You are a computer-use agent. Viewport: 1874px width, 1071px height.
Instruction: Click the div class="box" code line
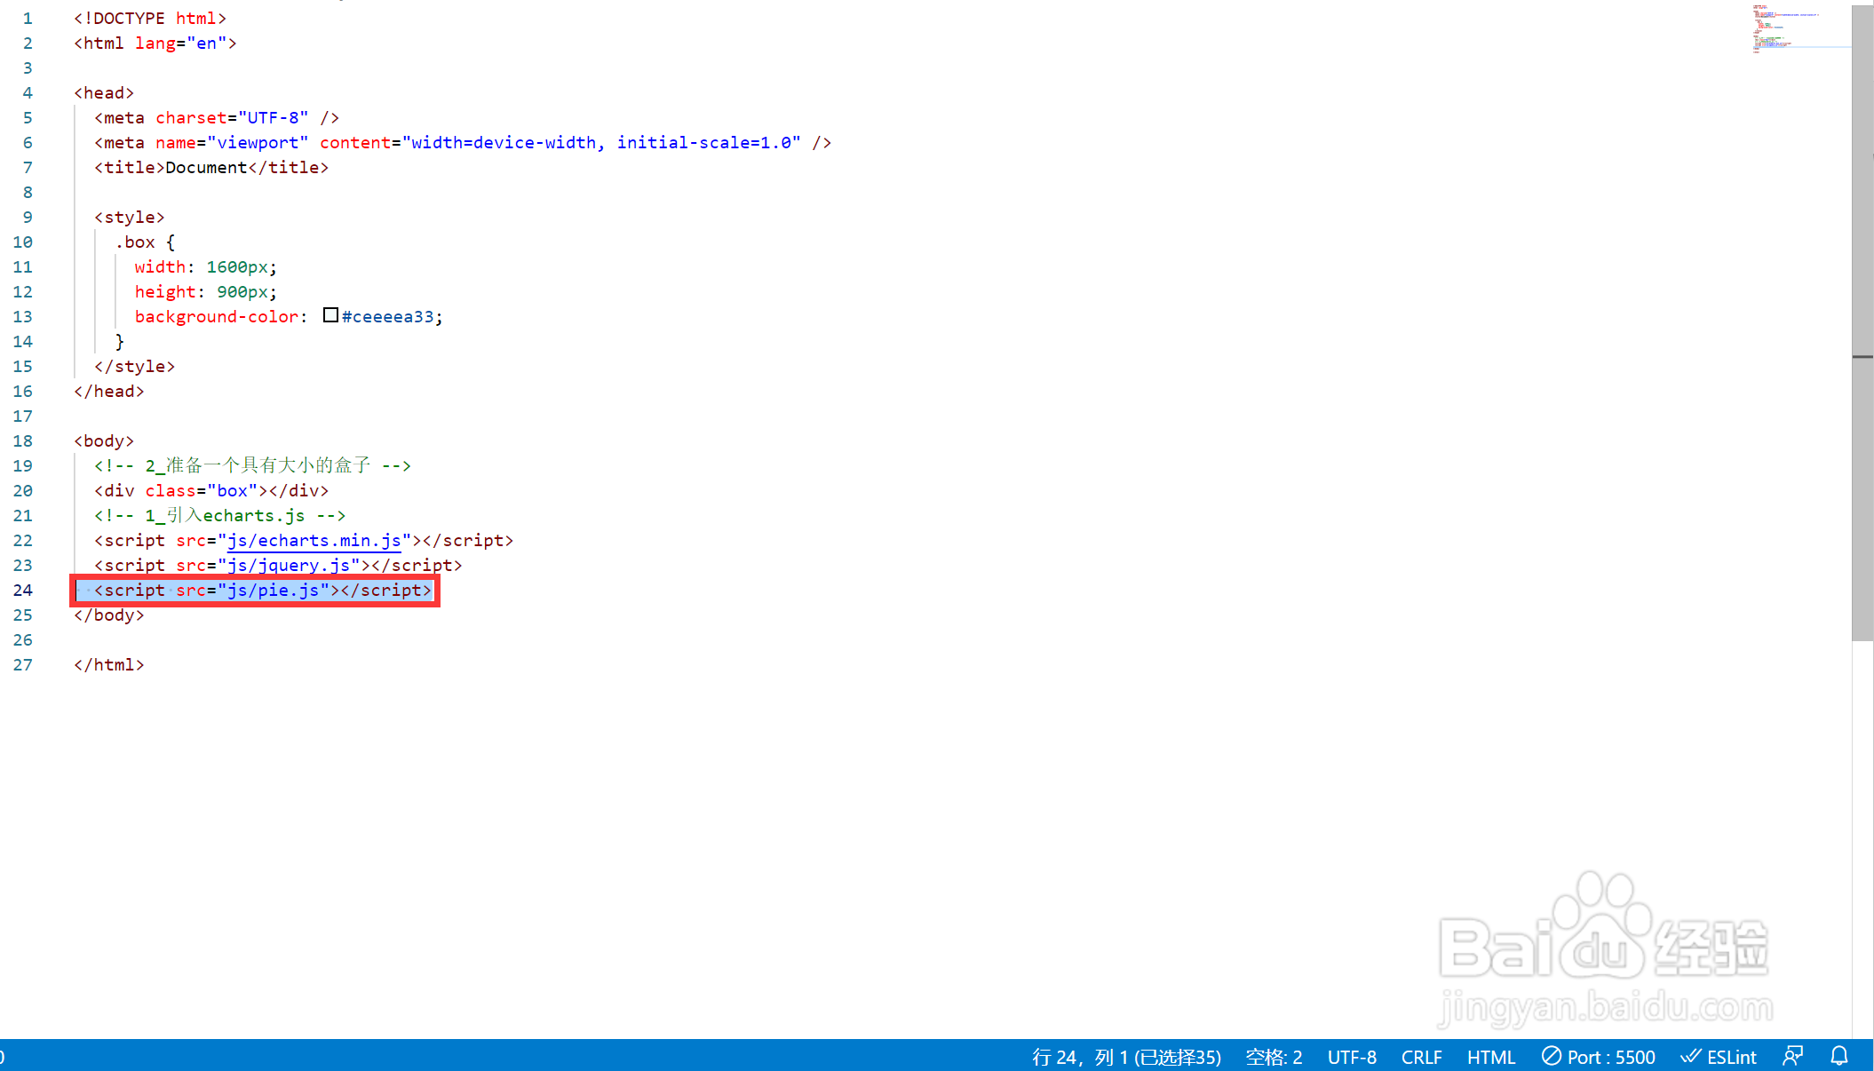[x=211, y=490]
